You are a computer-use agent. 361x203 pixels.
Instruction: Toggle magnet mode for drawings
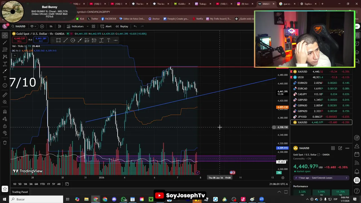pos(5,112)
